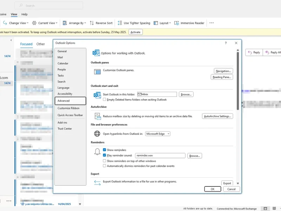The image size is (281, 211).
Task: Click the Start Outlook folder field
Action: (157, 94)
